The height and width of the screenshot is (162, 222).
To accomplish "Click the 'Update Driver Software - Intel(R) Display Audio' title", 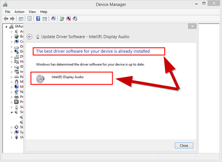I will pyautogui.click(x=85, y=37).
